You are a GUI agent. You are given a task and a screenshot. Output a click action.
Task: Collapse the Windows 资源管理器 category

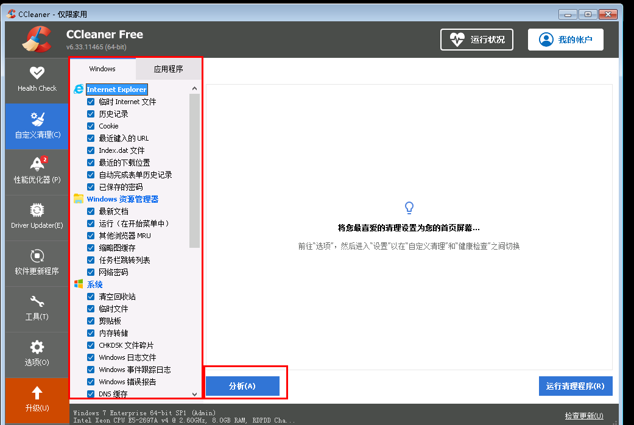point(122,199)
